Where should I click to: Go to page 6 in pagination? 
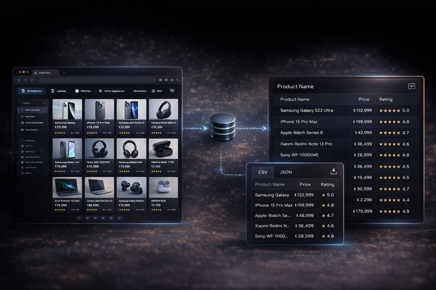[x=103, y=218]
